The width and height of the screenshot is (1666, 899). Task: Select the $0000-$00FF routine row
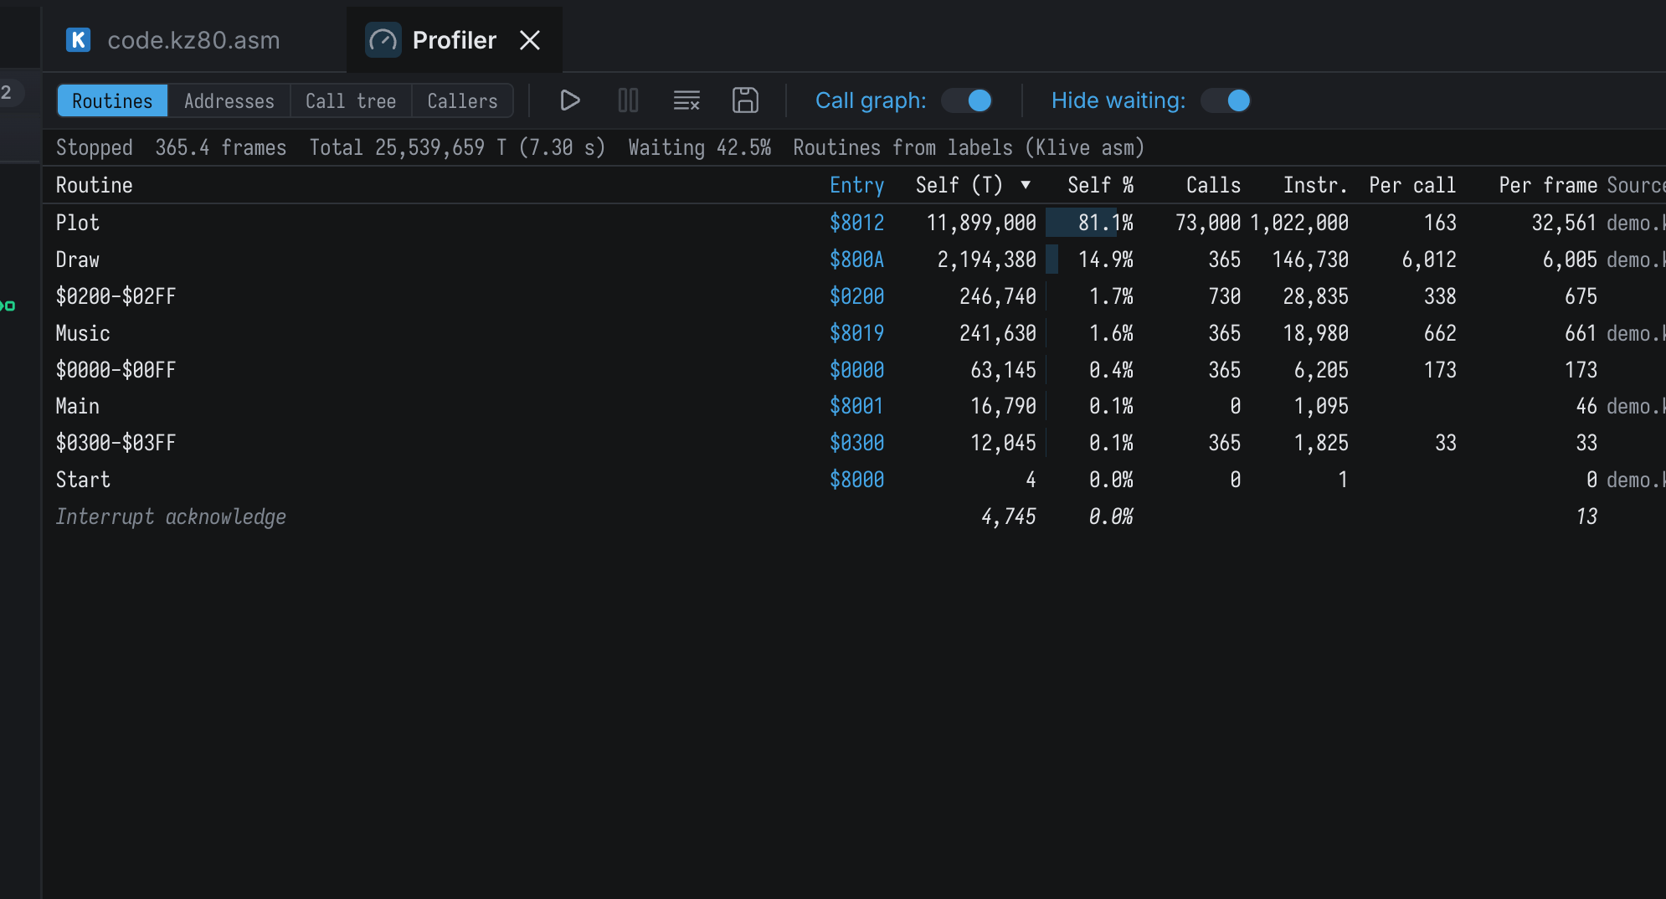pyautogui.click(x=854, y=370)
